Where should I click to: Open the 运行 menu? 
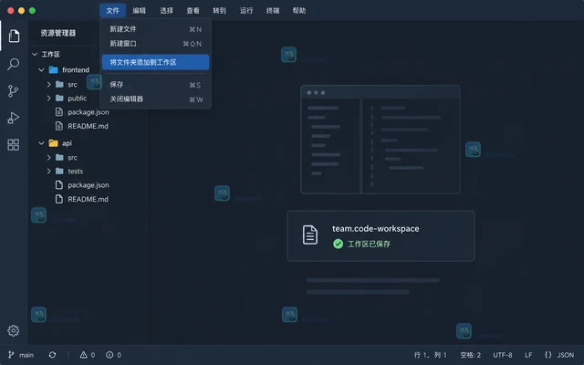pos(246,10)
